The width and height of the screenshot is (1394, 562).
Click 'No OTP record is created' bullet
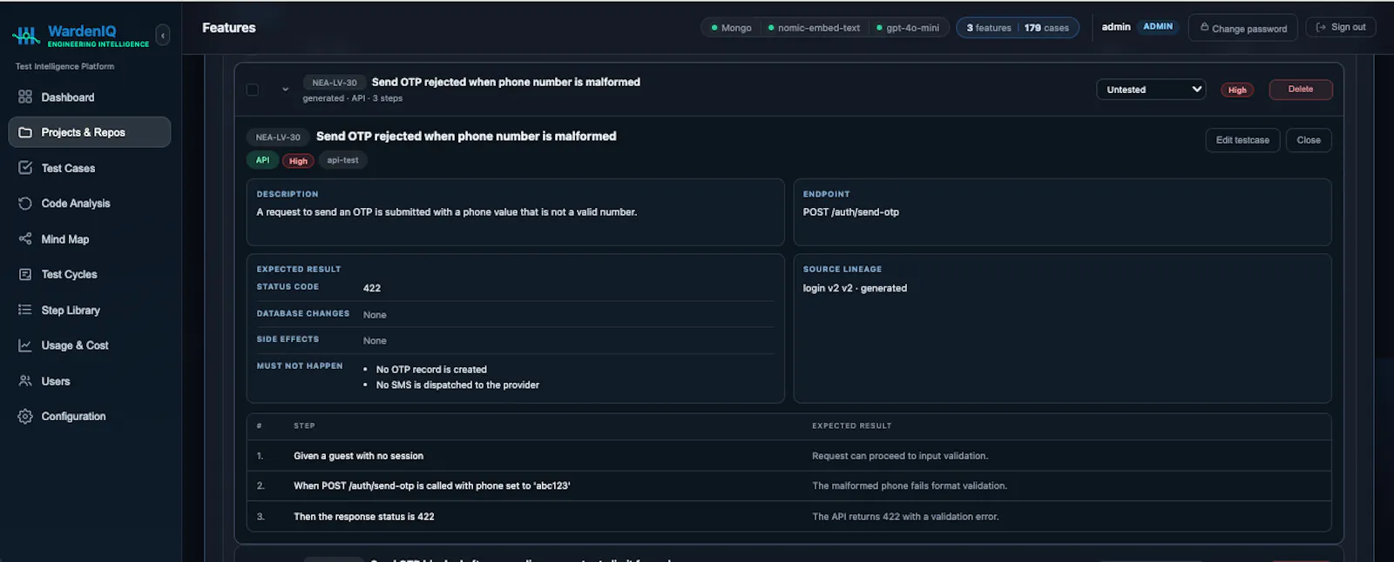pos(431,370)
